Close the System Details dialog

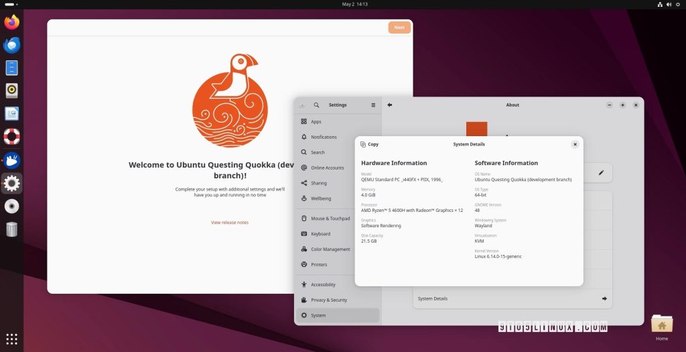tap(575, 144)
